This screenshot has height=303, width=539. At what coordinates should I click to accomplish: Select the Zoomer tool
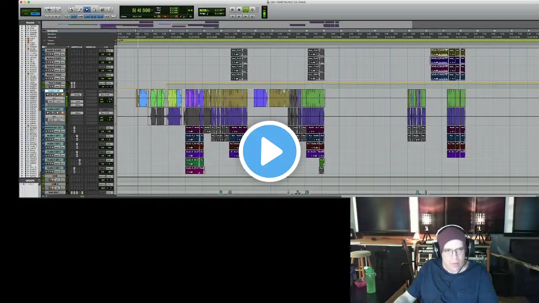click(x=71, y=9)
